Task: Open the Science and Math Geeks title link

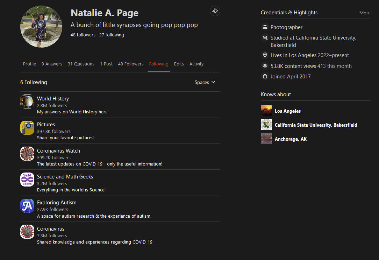Action: click(x=65, y=177)
